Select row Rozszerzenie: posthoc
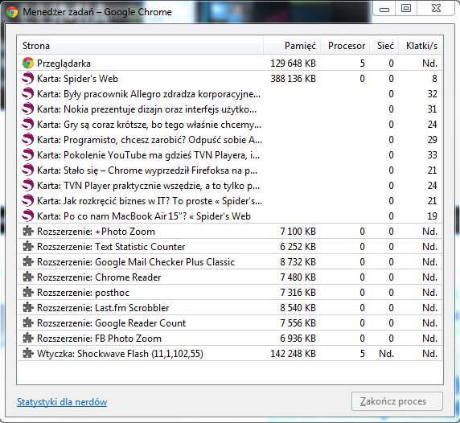Screen dimensions: 460x423 click(x=230, y=292)
